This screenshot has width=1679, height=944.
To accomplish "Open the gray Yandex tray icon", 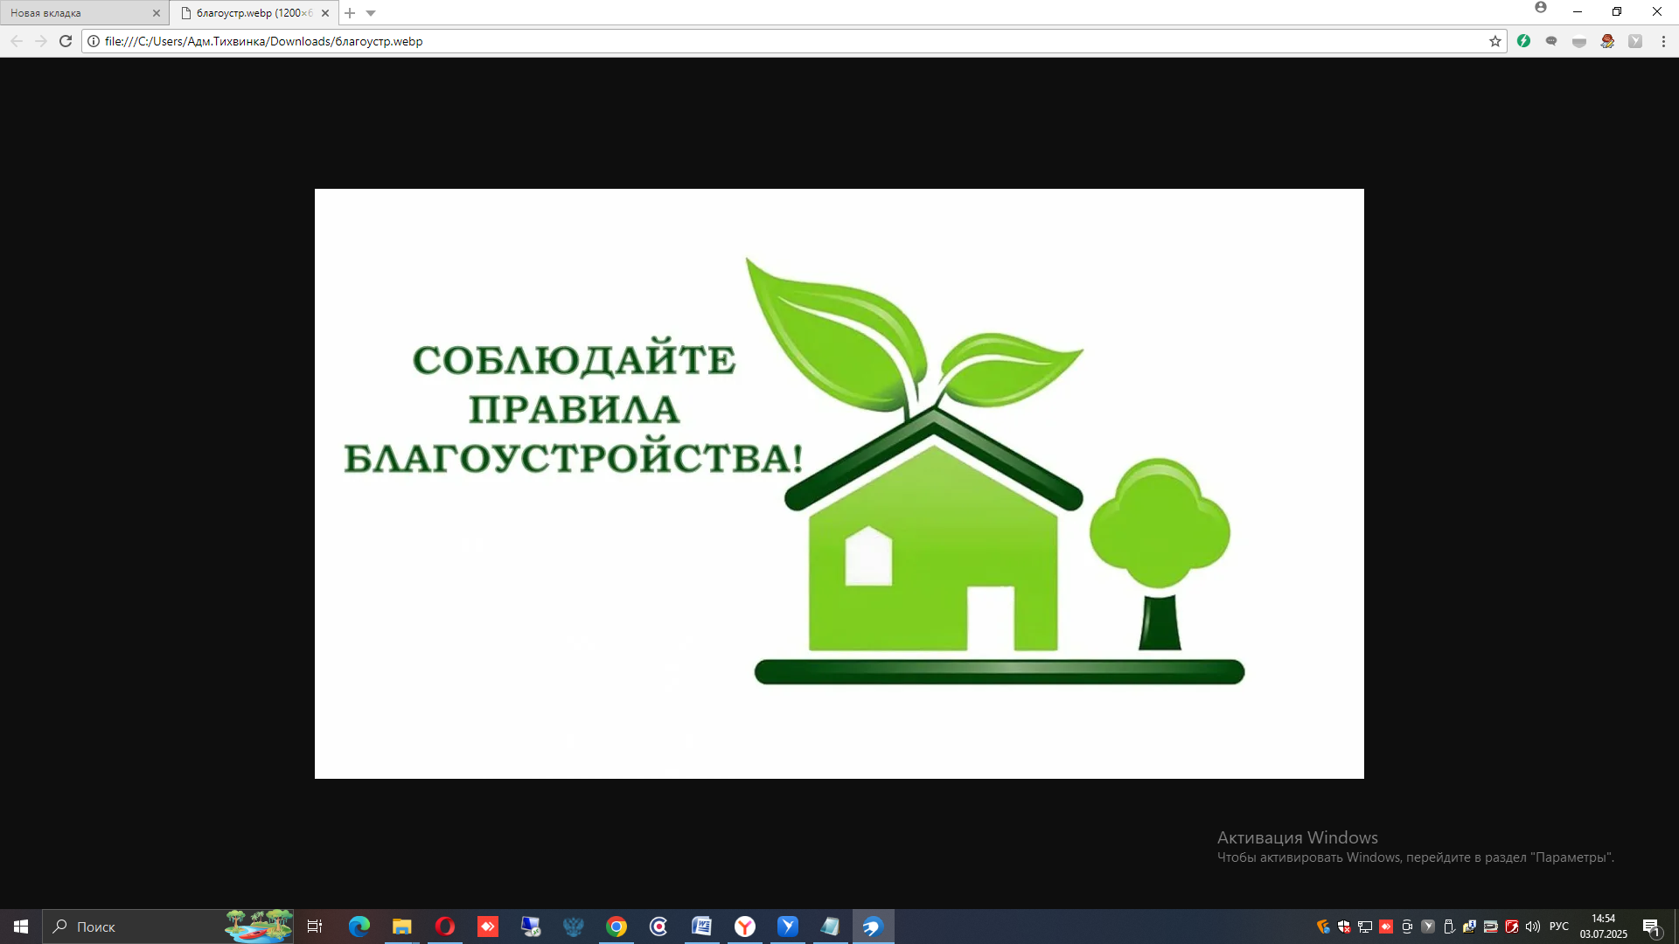I will click(1428, 927).
